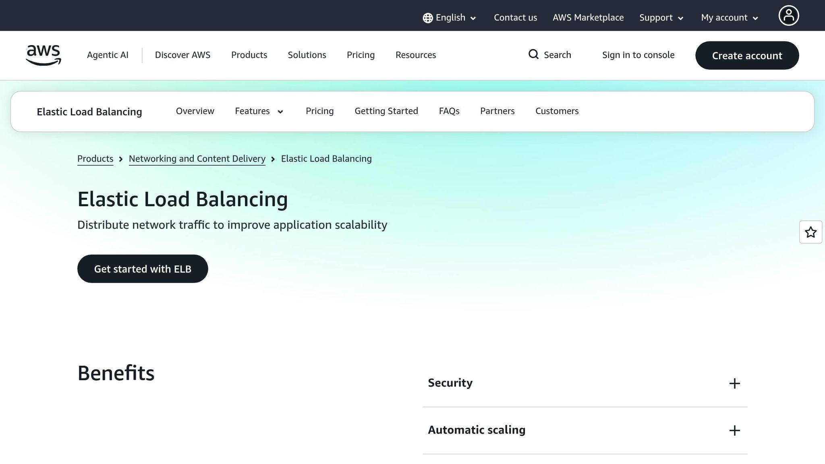Open search with the magnifier icon
The width and height of the screenshot is (825, 464).
click(533, 54)
